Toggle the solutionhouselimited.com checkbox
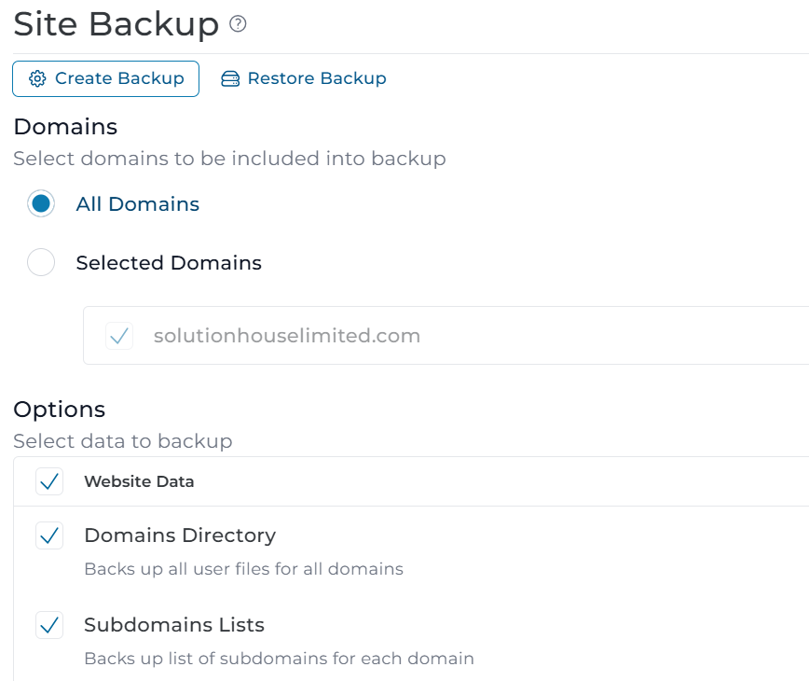 (x=119, y=336)
